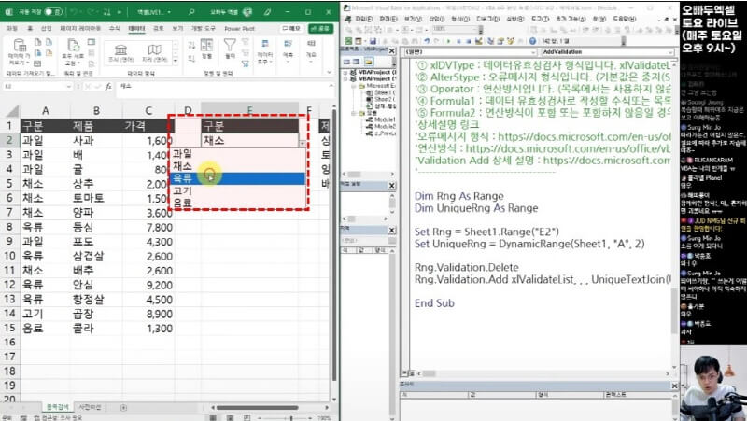This screenshot has height=421, width=747.
Task: Click the Sort (정렬) icon in ribbon
Action: coord(207,47)
